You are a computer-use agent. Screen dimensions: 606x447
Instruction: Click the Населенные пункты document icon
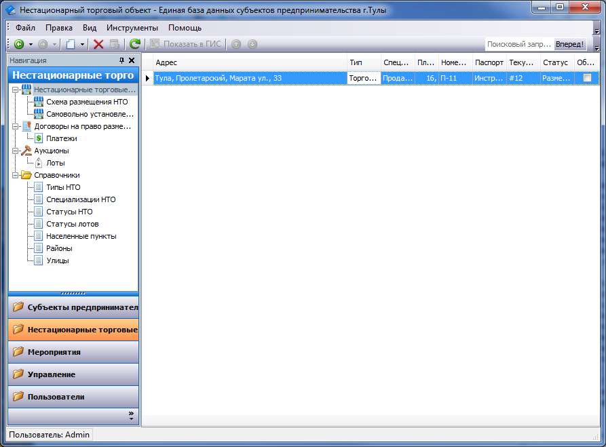[39, 236]
